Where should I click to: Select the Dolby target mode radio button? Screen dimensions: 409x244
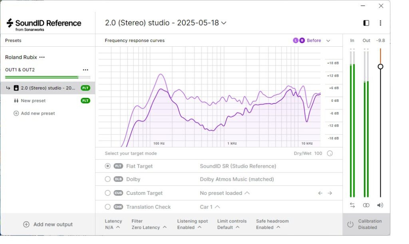coord(107,179)
